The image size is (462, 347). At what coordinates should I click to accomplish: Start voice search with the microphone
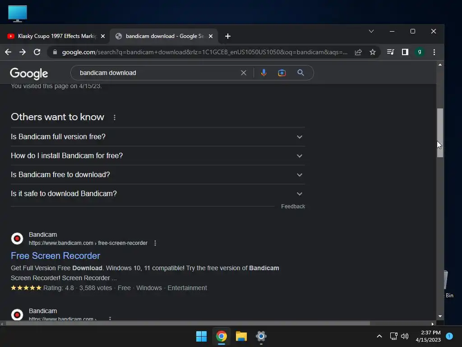pyautogui.click(x=263, y=73)
